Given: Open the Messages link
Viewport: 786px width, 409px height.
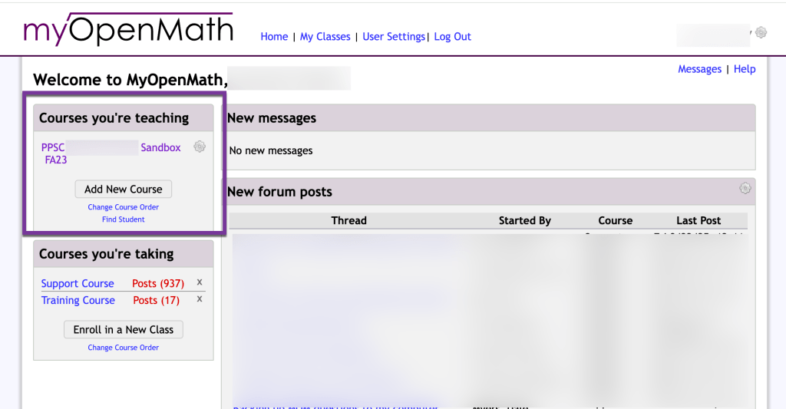Looking at the screenshot, I should [x=700, y=69].
